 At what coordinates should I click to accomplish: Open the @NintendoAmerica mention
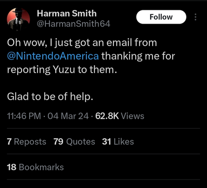pos(53,56)
